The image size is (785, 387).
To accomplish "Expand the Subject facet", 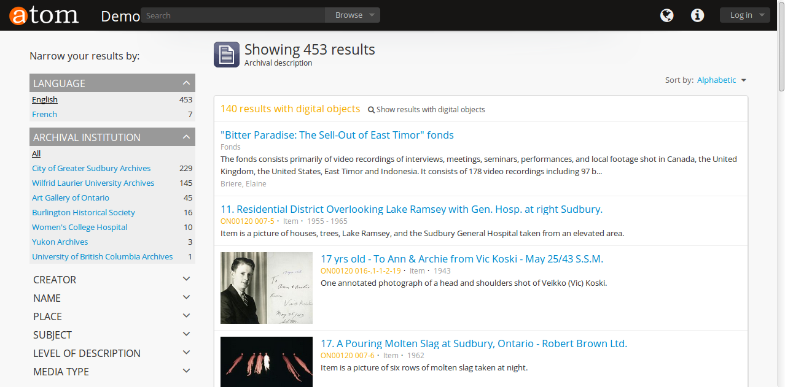I will click(x=186, y=335).
